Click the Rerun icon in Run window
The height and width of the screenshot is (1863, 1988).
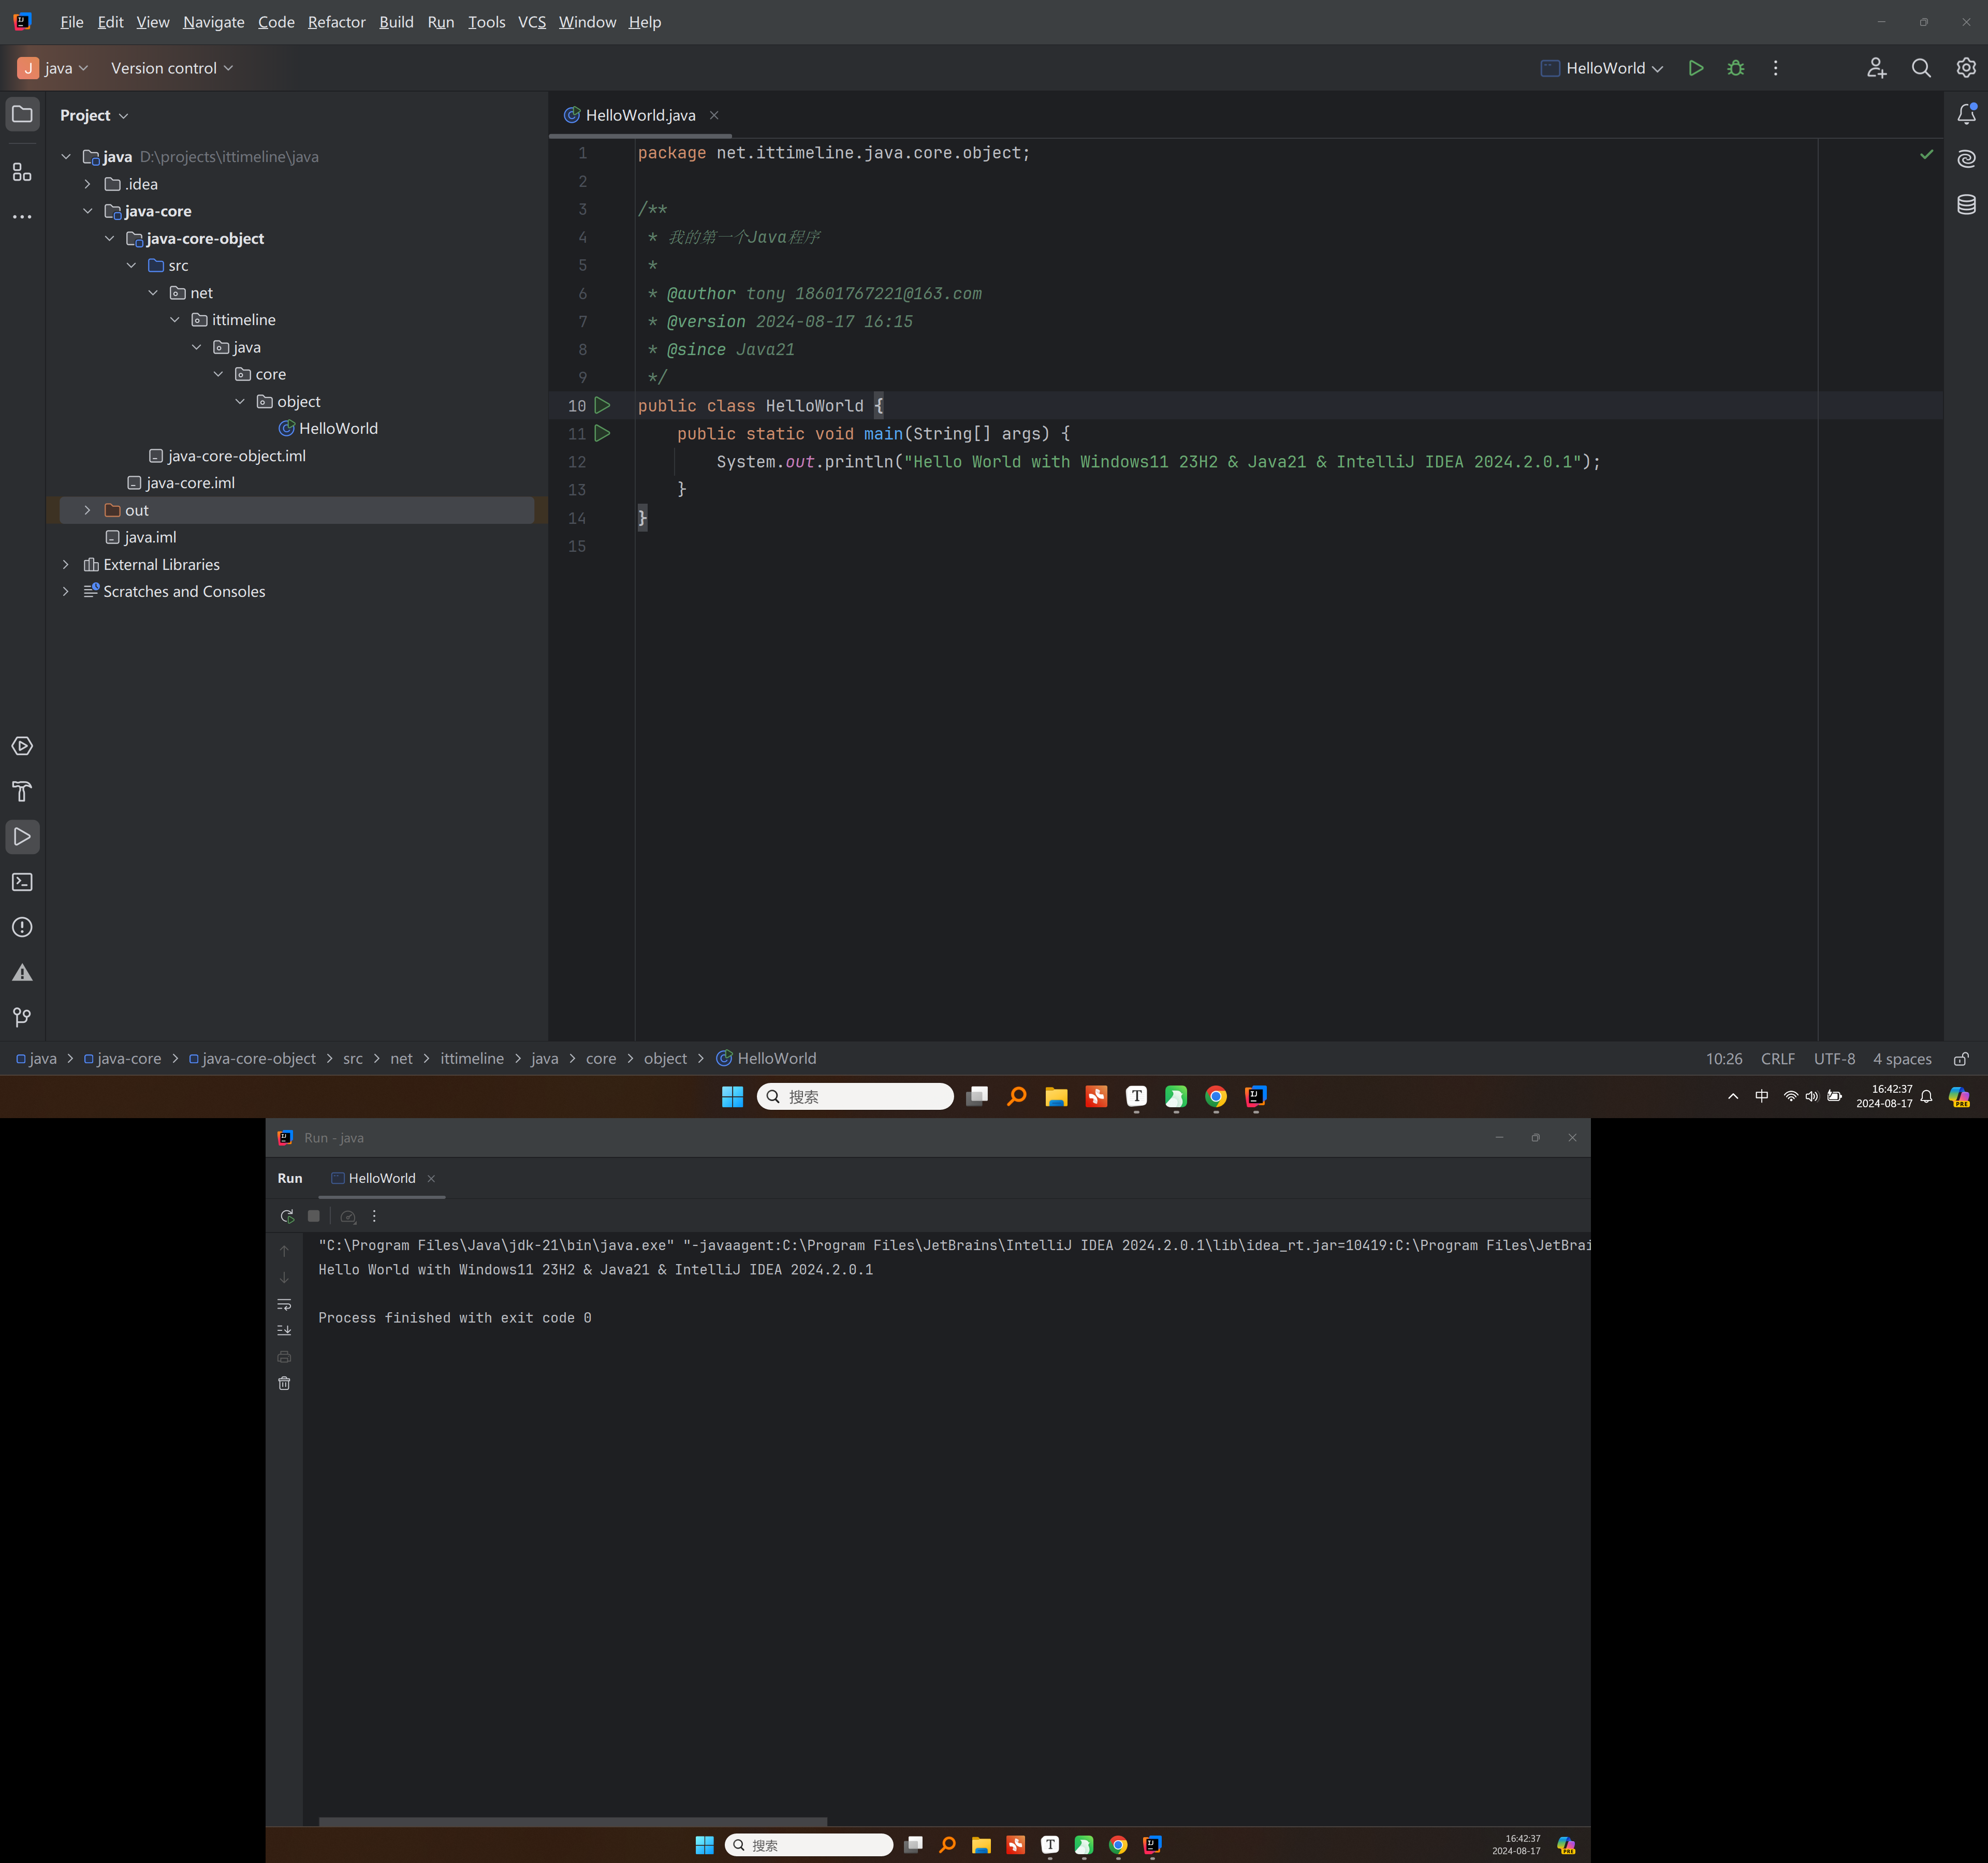(x=287, y=1216)
